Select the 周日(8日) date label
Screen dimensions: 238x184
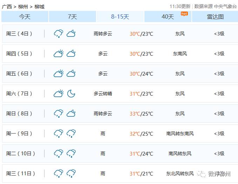click(19, 114)
